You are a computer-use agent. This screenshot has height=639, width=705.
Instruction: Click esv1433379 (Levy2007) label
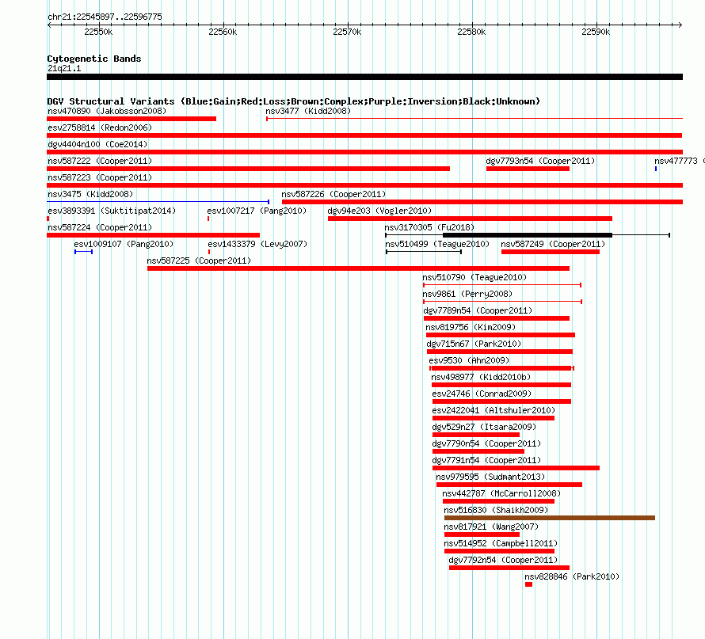(257, 244)
